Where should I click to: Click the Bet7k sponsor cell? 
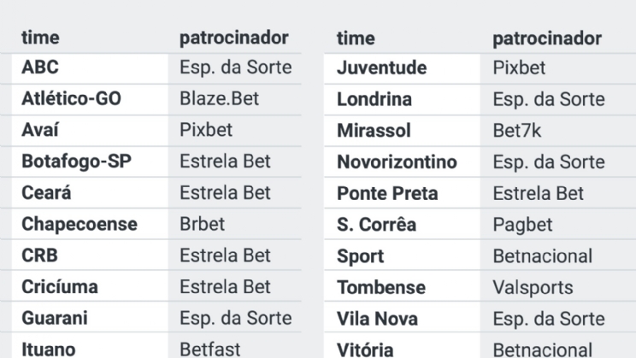coord(518,131)
